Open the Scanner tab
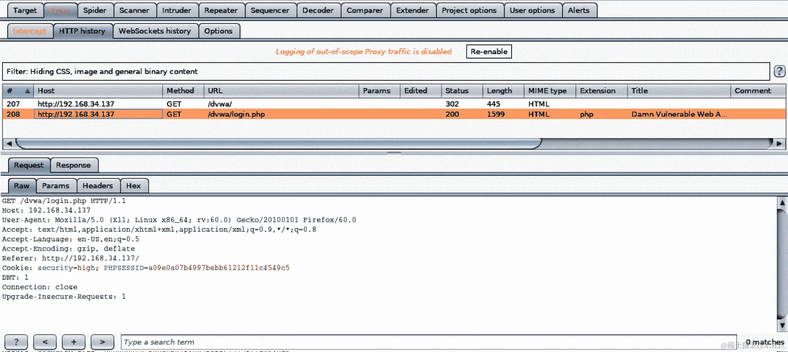This screenshot has width=788, height=352. coord(134,10)
